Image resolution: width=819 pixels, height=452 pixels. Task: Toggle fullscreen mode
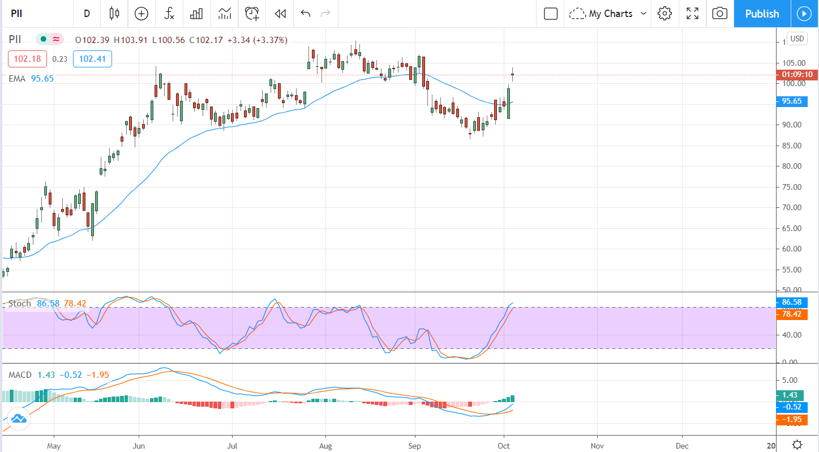point(692,14)
